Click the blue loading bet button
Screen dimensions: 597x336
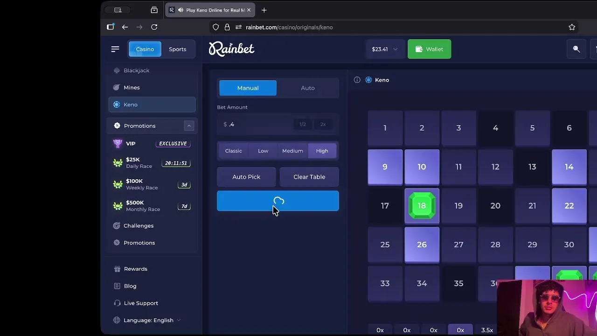(x=278, y=201)
